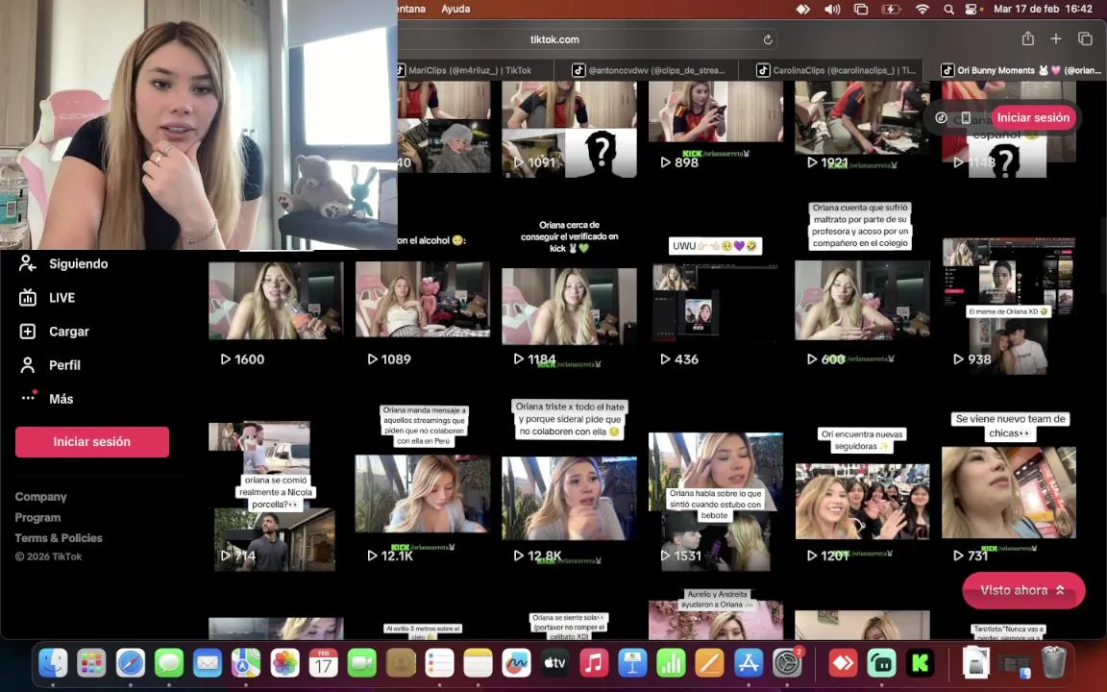Click the battery status icon
Image resolution: width=1107 pixels, height=692 pixels.
tap(891, 10)
